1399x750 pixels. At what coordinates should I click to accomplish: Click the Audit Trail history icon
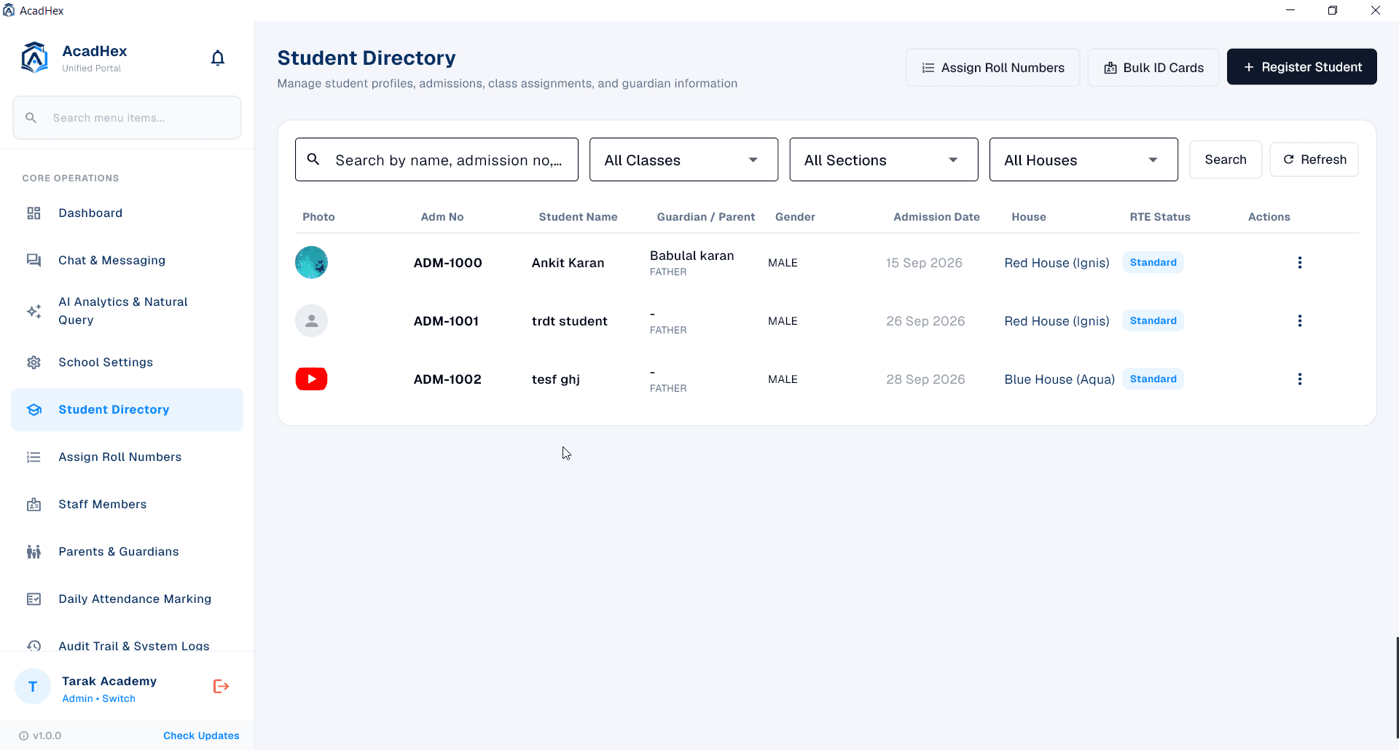point(34,646)
